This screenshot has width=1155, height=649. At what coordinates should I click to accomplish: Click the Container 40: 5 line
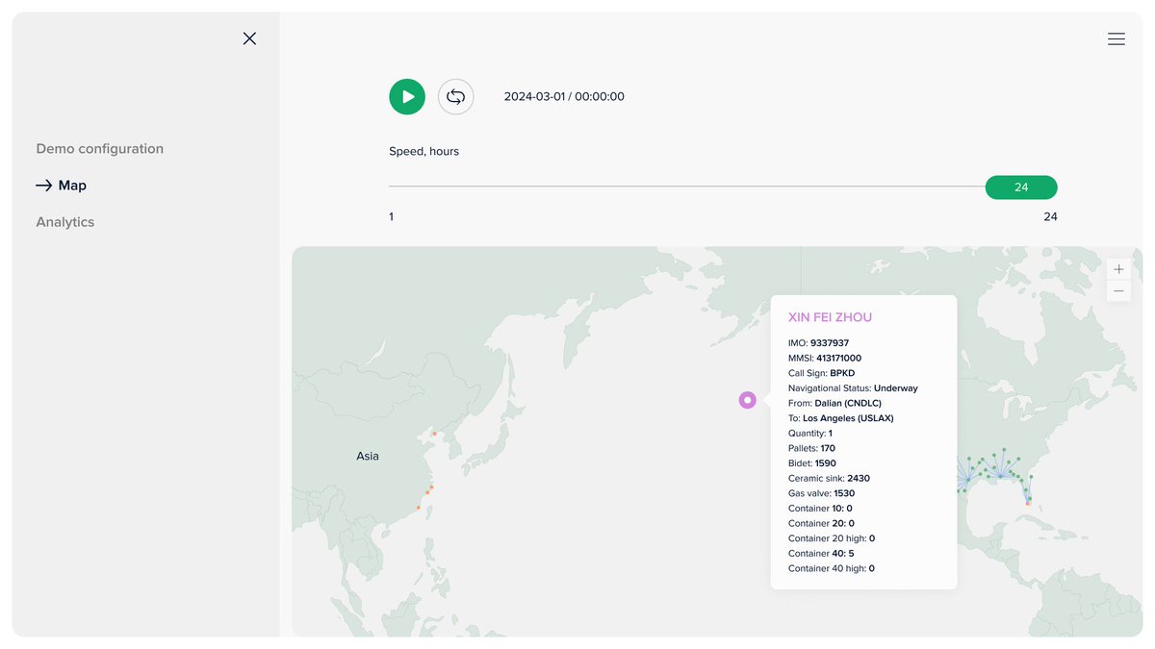tap(821, 554)
